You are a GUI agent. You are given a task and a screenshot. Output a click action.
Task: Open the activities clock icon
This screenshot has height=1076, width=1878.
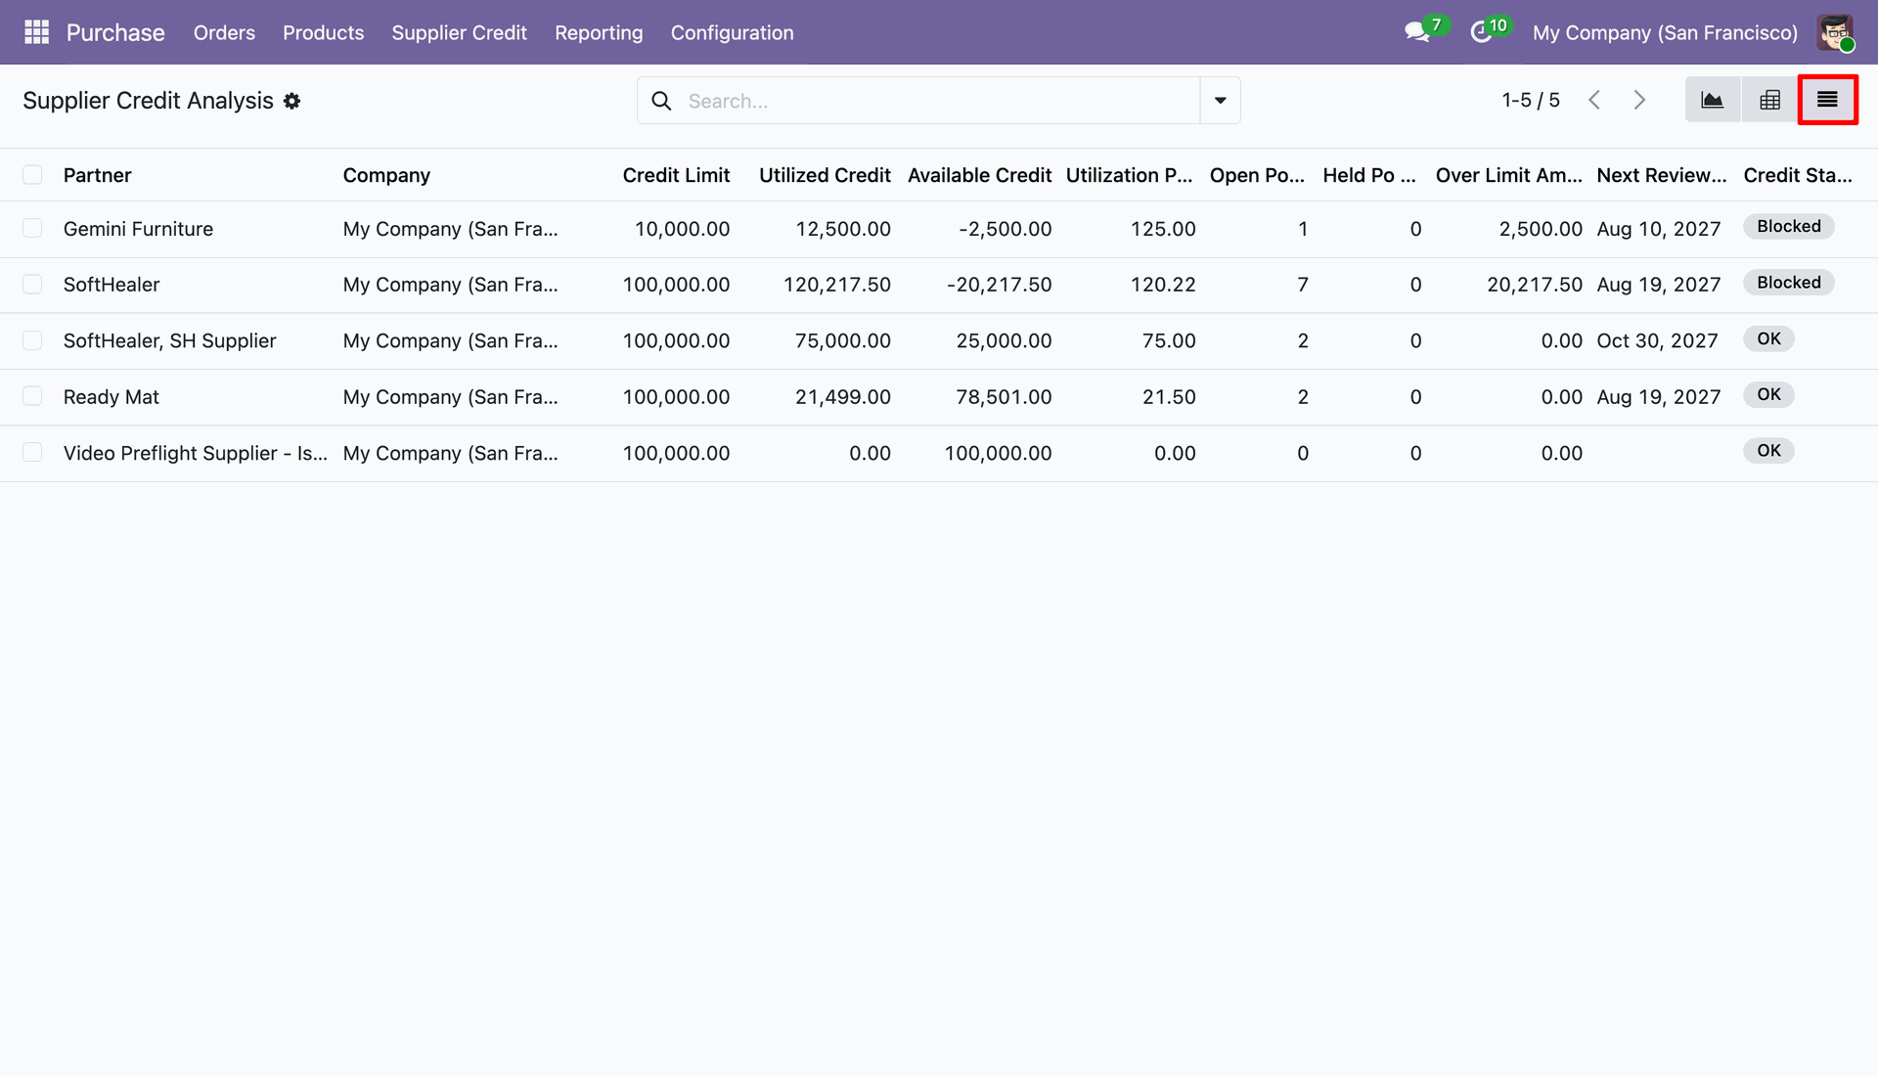click(1481, 32)
